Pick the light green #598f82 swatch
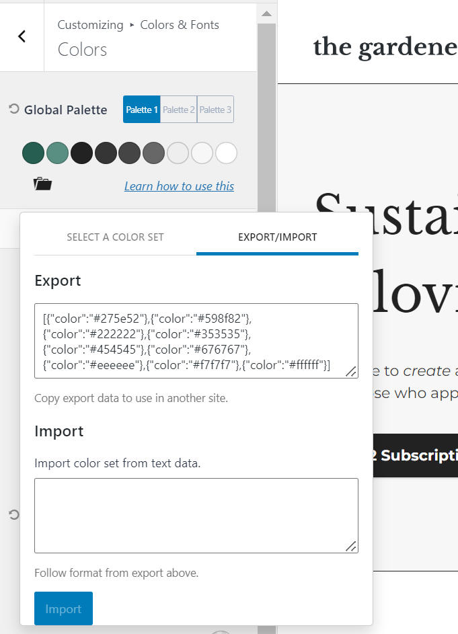 click(x=57, y=153)
